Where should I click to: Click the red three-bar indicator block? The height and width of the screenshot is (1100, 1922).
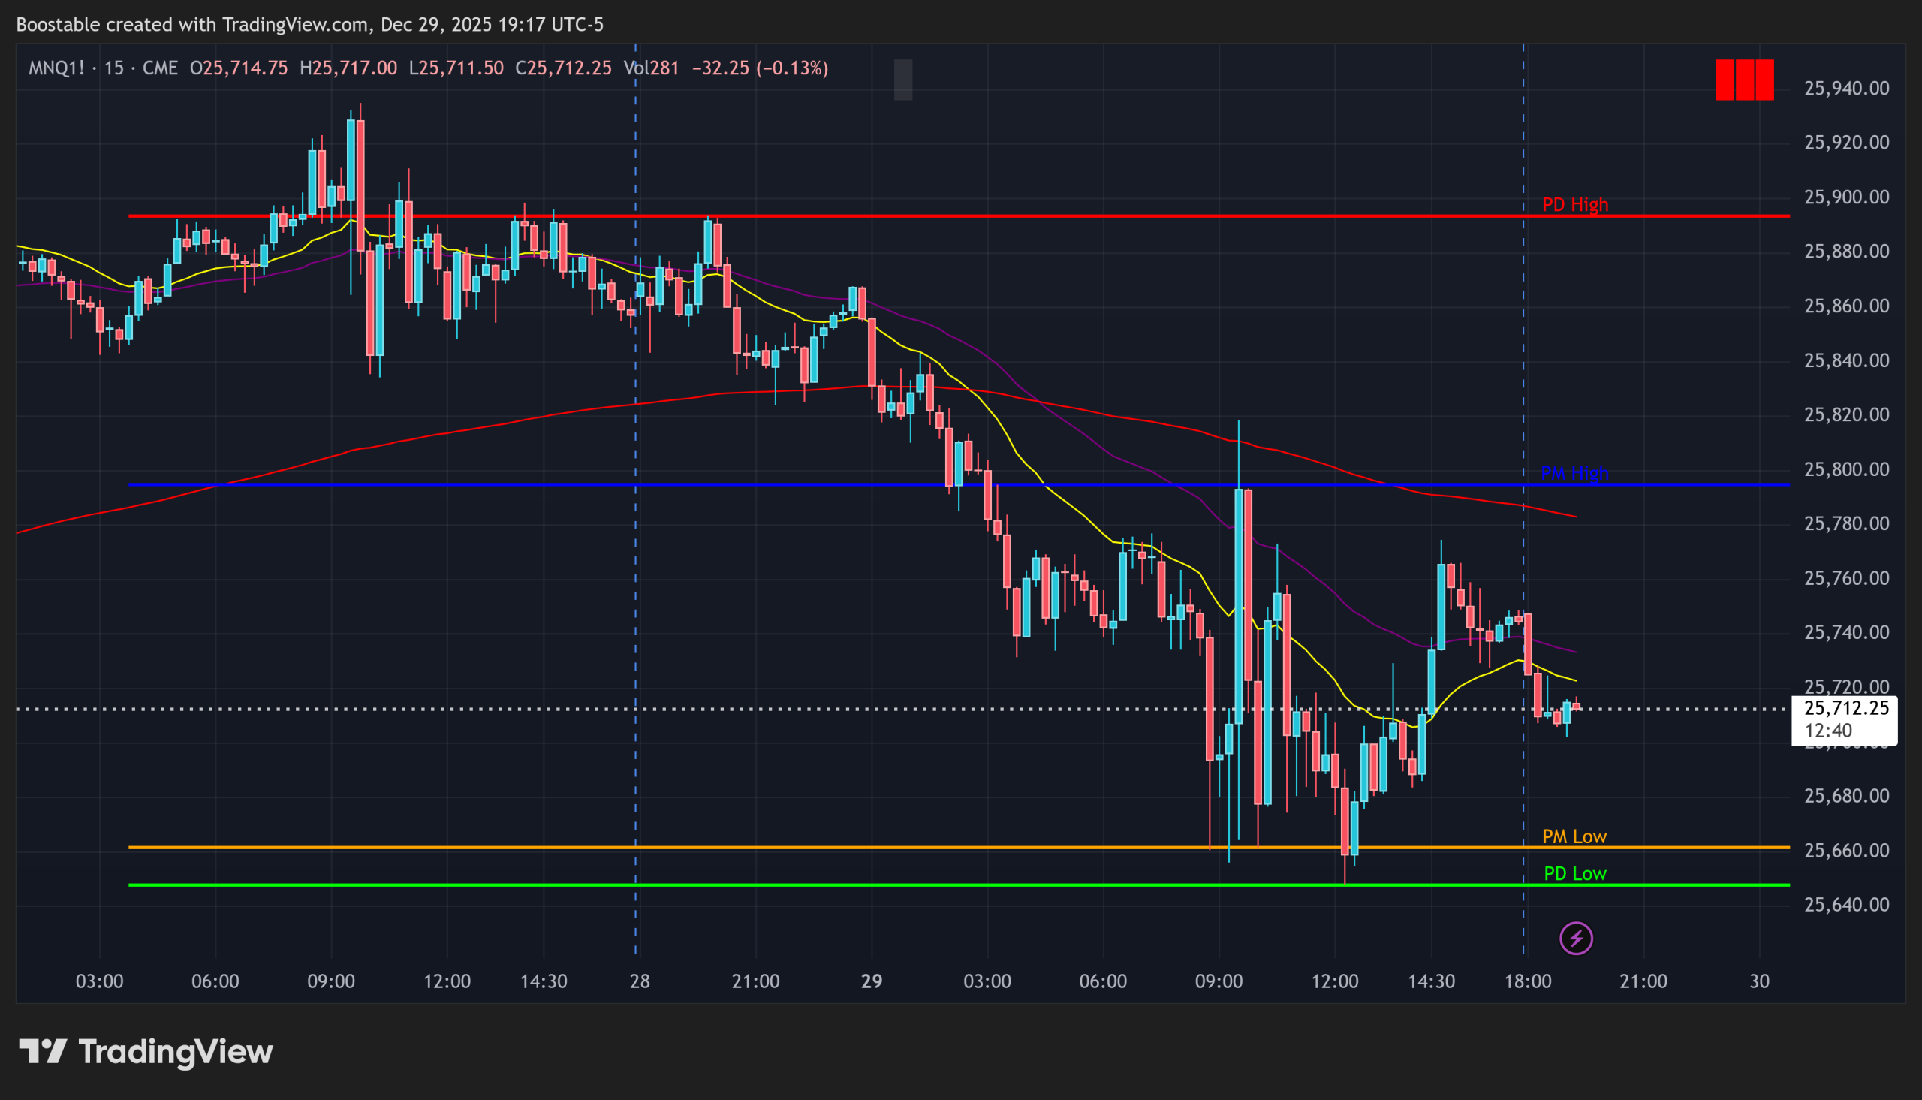click(1744, 80)
